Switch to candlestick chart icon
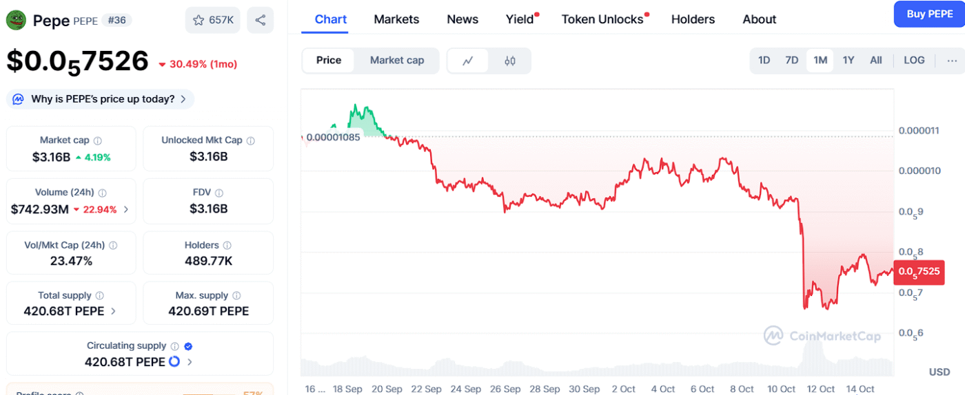The width and height of the screenshot is (965, 395). click(510, 61)
